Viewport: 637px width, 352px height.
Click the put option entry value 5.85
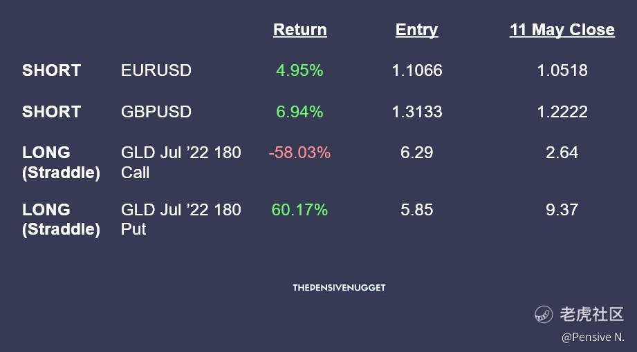(x=417, y=210)
